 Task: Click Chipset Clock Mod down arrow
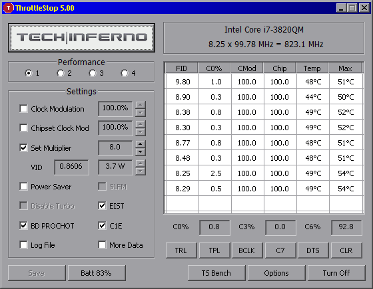pyautogui.click(x=141, y=132)
